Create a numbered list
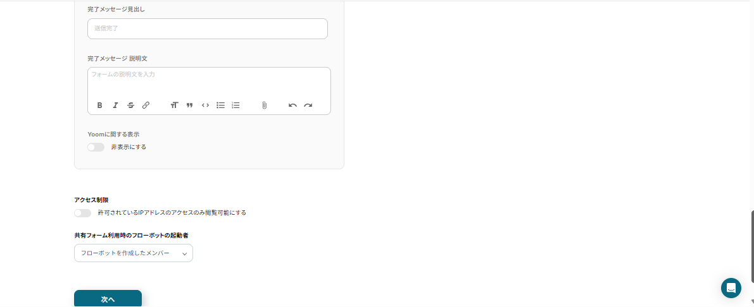 (x=236, y=105)
